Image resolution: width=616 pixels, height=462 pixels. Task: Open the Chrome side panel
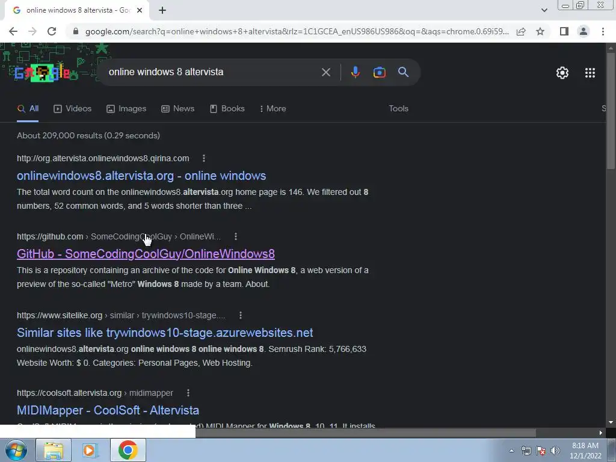click(564, 31)
